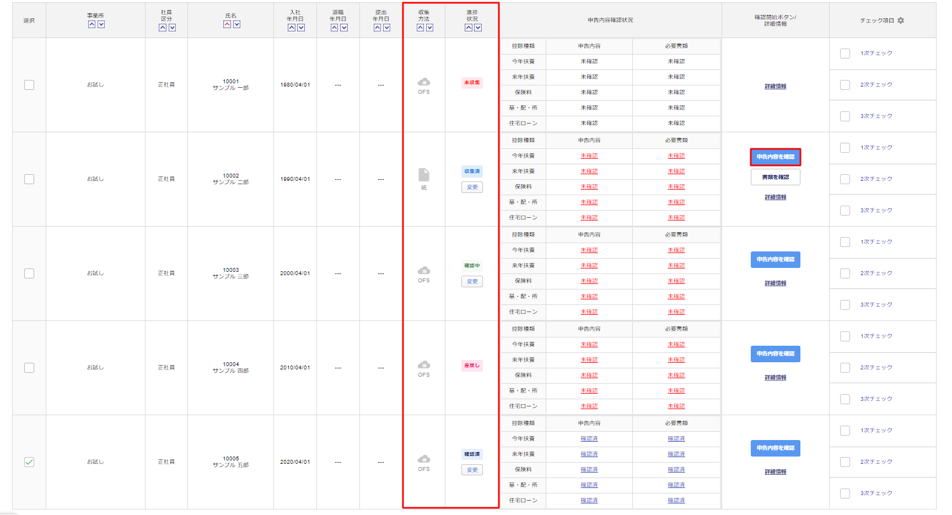The image size is (952, 515).
Task: Click 変更 button under 収集済 status
Action: pyautogui.click(x=472, y=187)
